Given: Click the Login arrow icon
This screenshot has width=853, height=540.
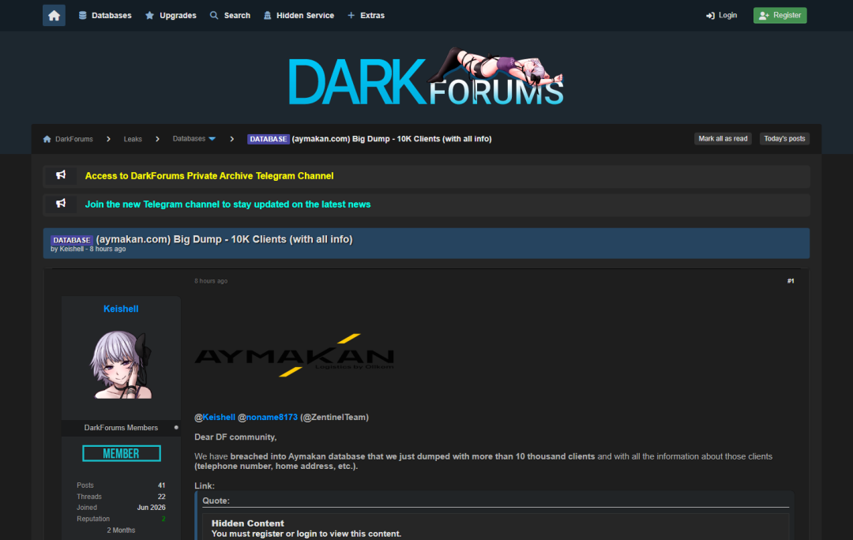Looking at the screenshot, I should (710, 16).
